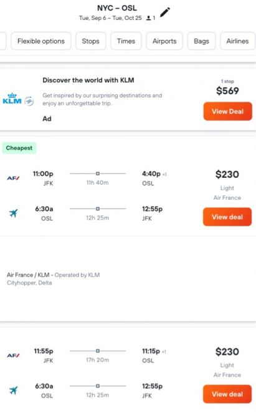Click the Tue, Sep 6 – Tue, Oct 25 dates
This screenshot has width=256, height=412.
110,18
